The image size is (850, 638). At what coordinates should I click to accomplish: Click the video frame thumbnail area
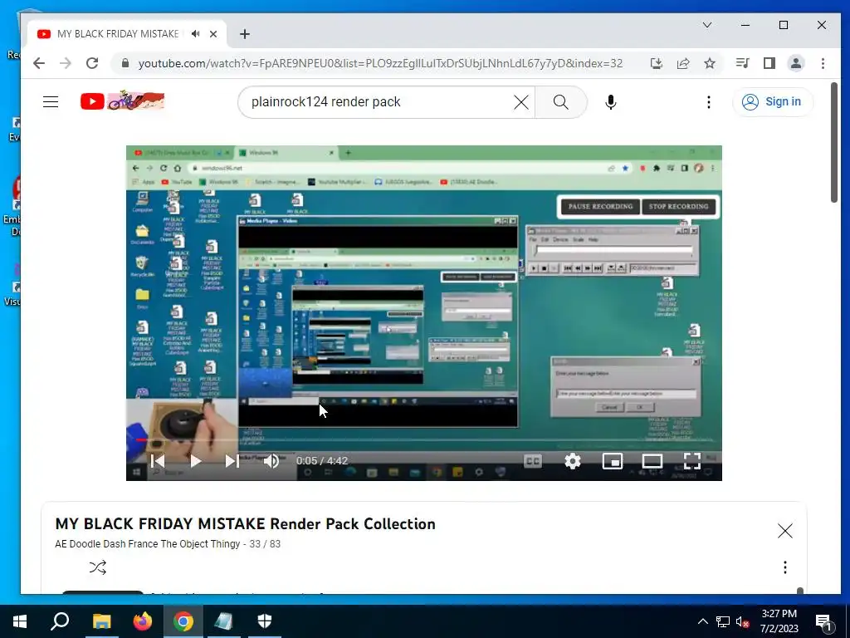(424, 313)
